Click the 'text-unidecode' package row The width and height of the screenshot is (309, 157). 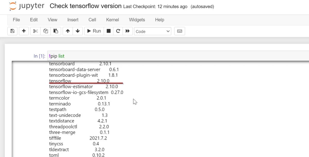(x=78, y=115)
